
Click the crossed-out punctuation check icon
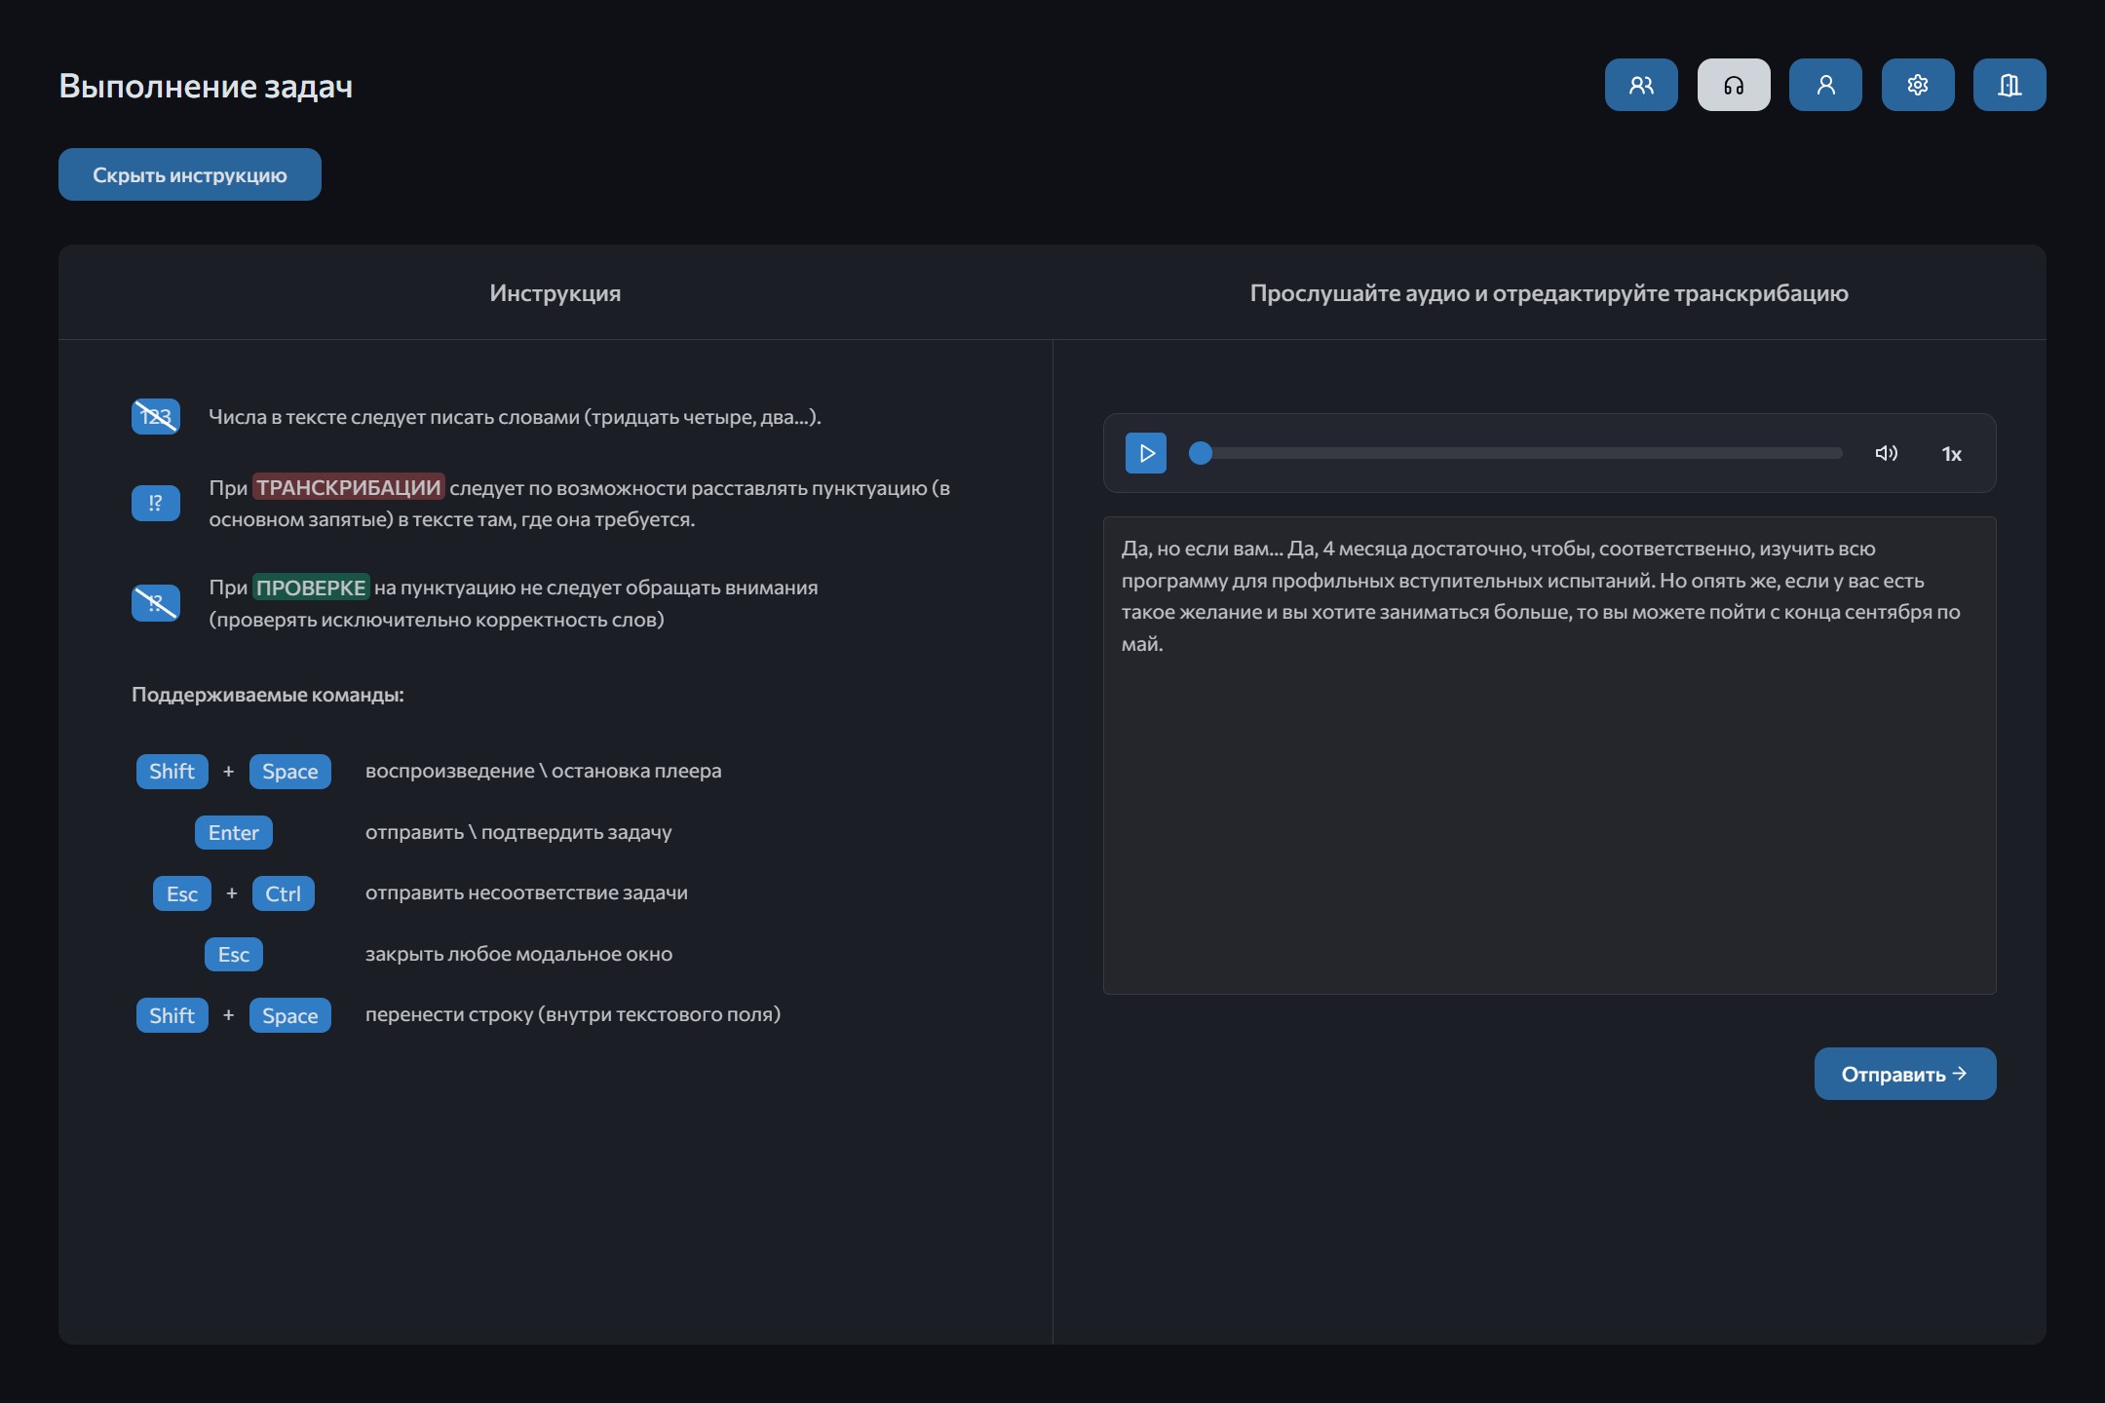tap(156, 602)
